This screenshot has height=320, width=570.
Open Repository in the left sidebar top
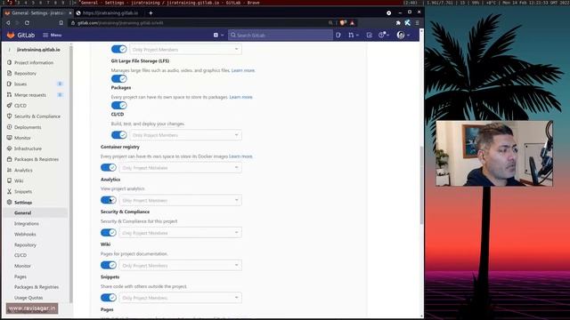click(x=26, y=73)
